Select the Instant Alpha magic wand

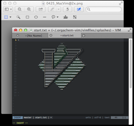(x=18, y=17)
